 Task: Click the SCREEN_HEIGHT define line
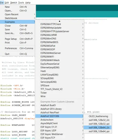[17, 105]
